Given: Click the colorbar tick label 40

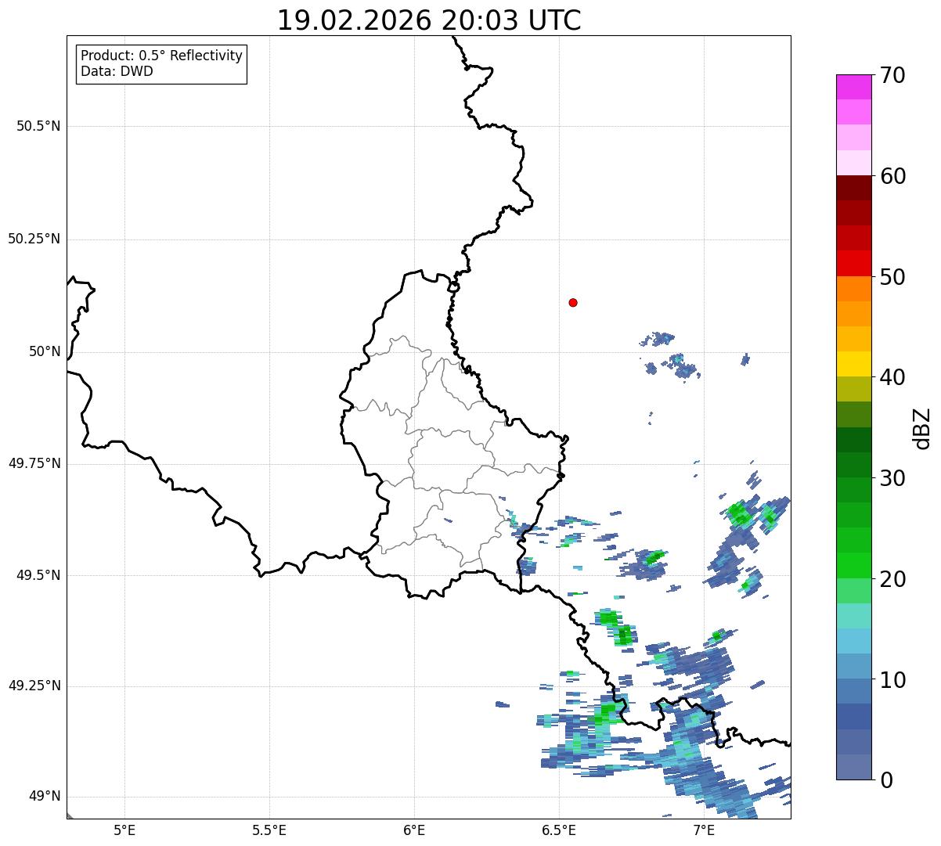Looking at the screenshot, I should [892, 377].
